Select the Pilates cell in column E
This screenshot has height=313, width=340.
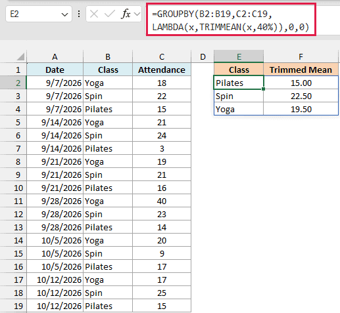tap(239, 83)
